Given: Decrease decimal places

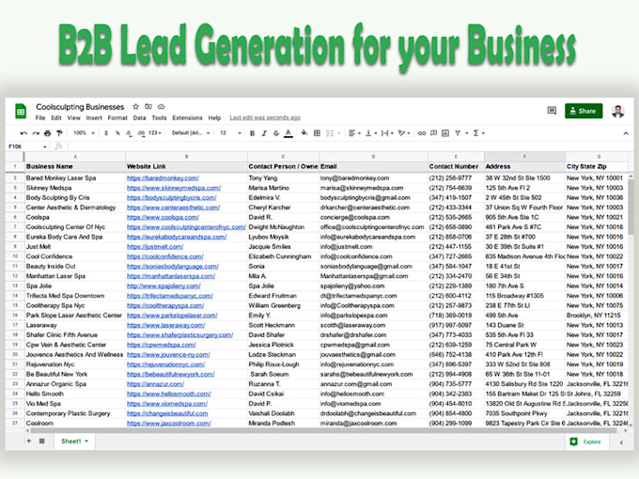Looking at the screenshot, I should pyautogui.click(x=129, y=133).
